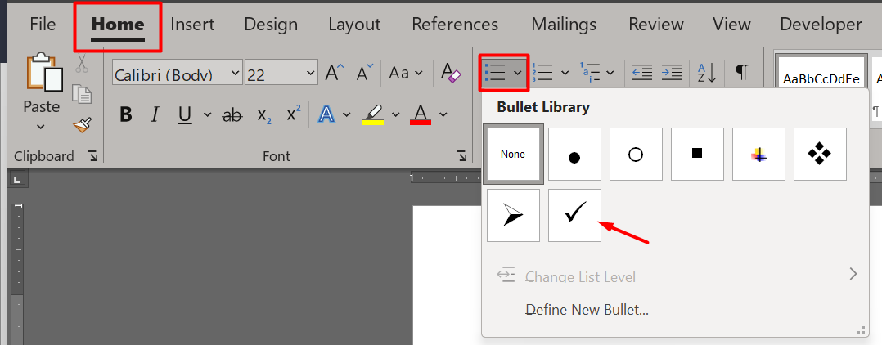Open the Font dialog launcher
Viewport: 882px width, 345px height.
point(461,156)
